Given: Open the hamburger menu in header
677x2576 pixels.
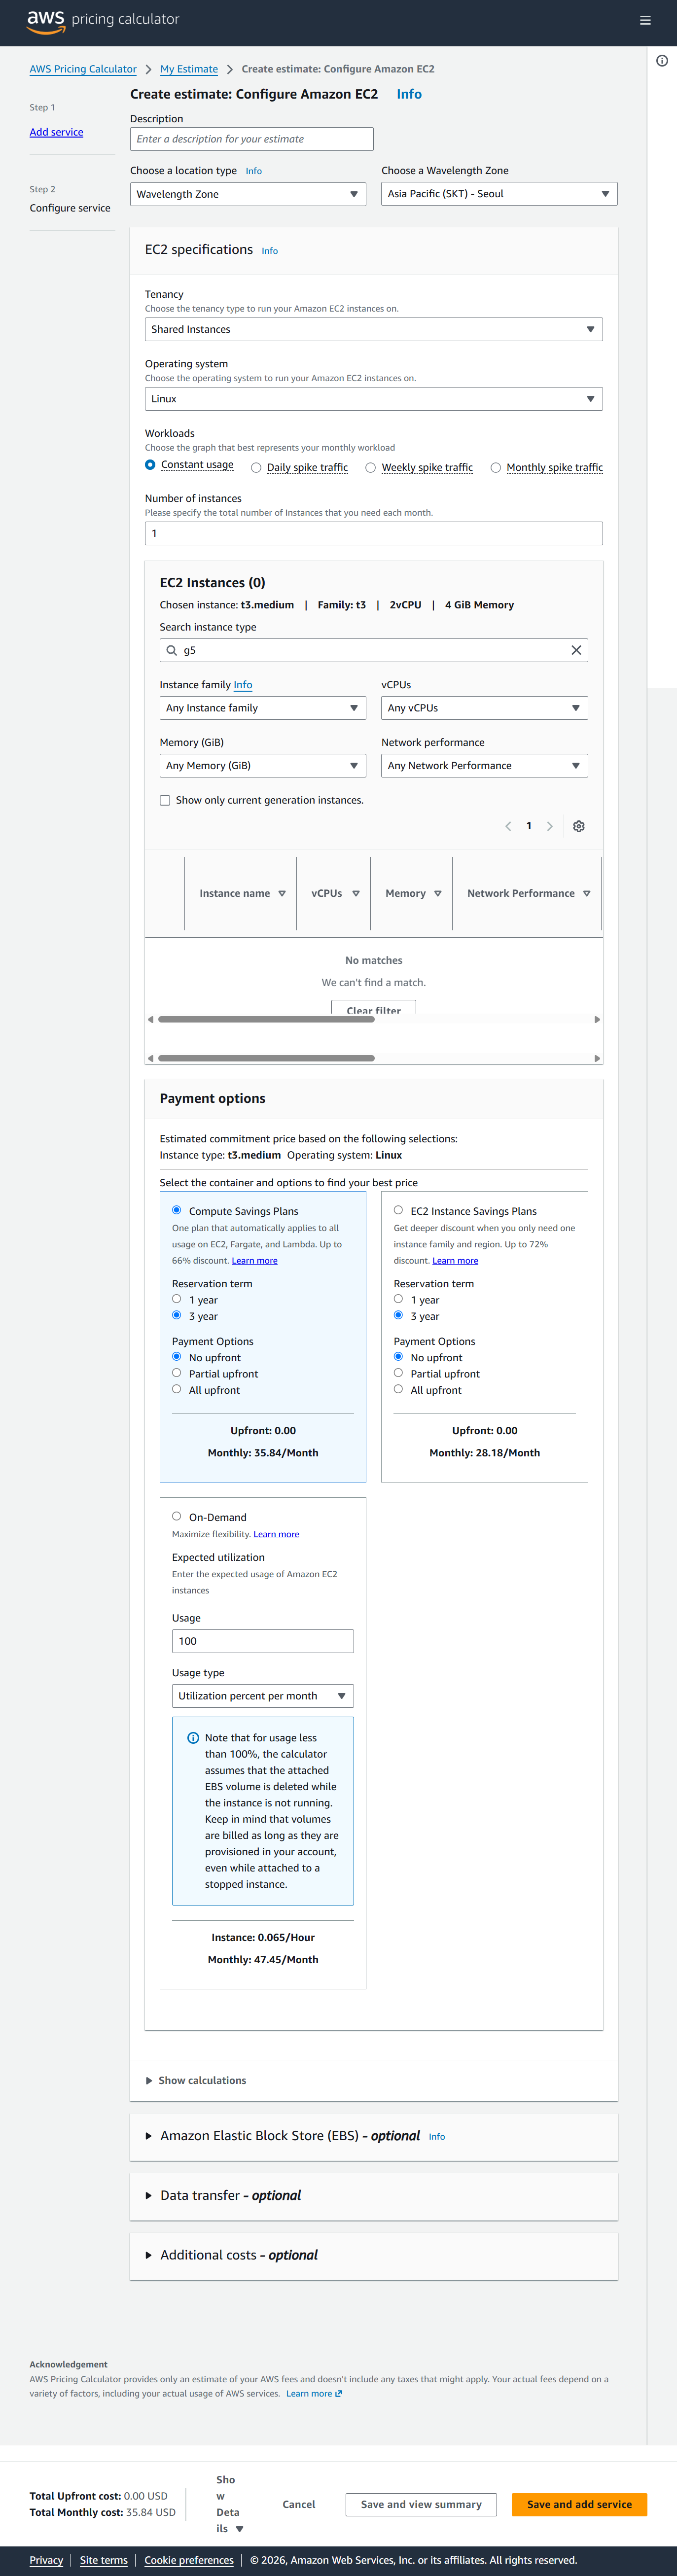Looking at the screenshot, I should pos(645,20).
